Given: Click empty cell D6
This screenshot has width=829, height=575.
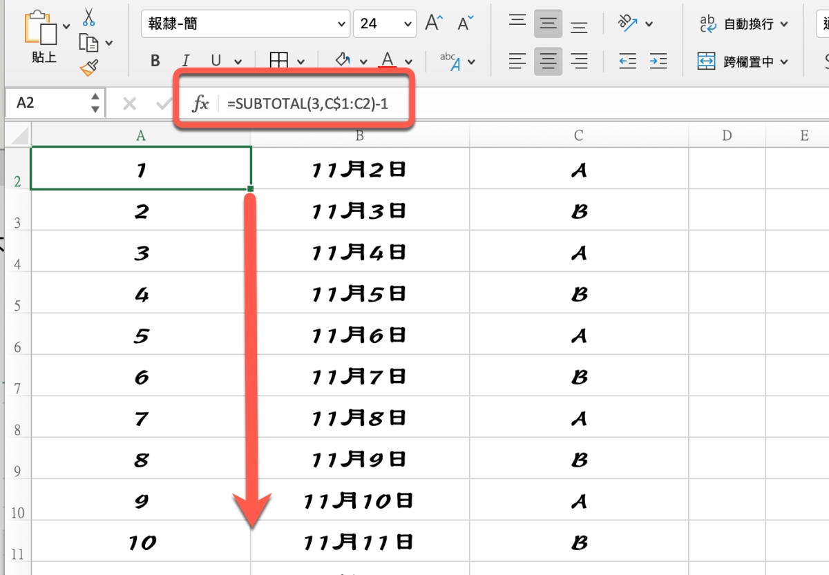Looking at the screenshot, I should 727,334.
